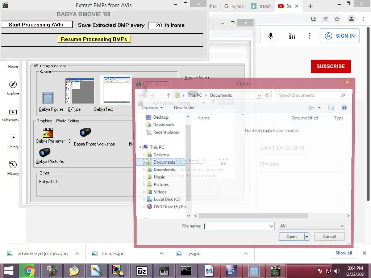
Task: Select DVD Drive (E:) in tree
Action: tap(166, 207)
